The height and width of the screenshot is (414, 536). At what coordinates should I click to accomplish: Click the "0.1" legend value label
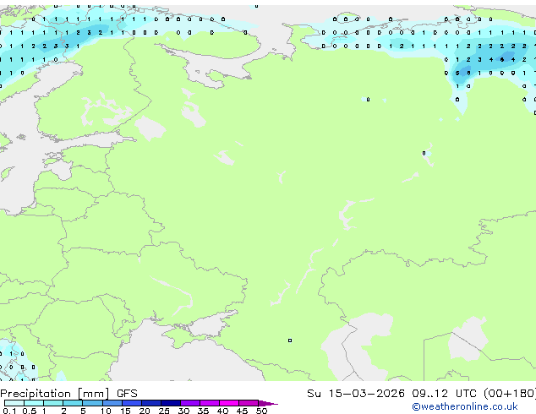(x=9, y=411)
